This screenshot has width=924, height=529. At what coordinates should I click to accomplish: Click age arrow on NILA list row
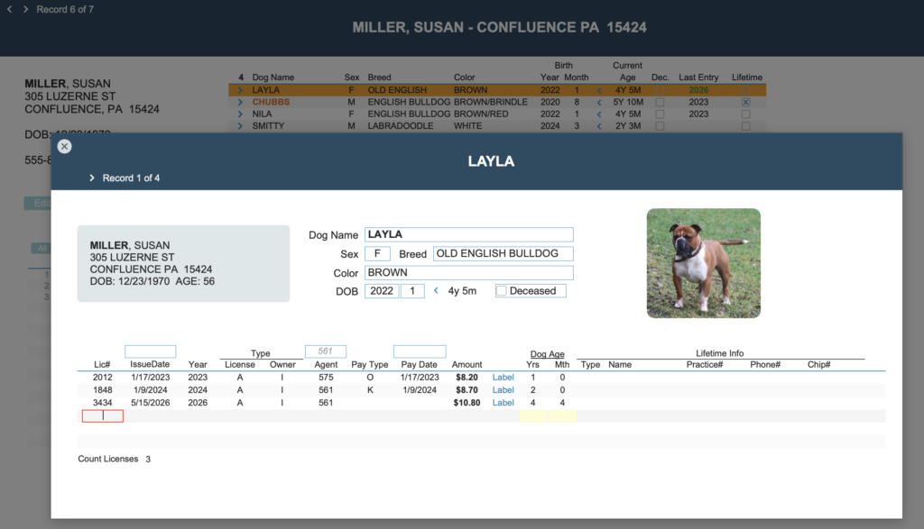[599, 114]
